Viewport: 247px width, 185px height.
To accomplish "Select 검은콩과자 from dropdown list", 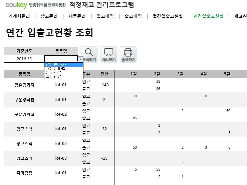I will tap(63, 64).
